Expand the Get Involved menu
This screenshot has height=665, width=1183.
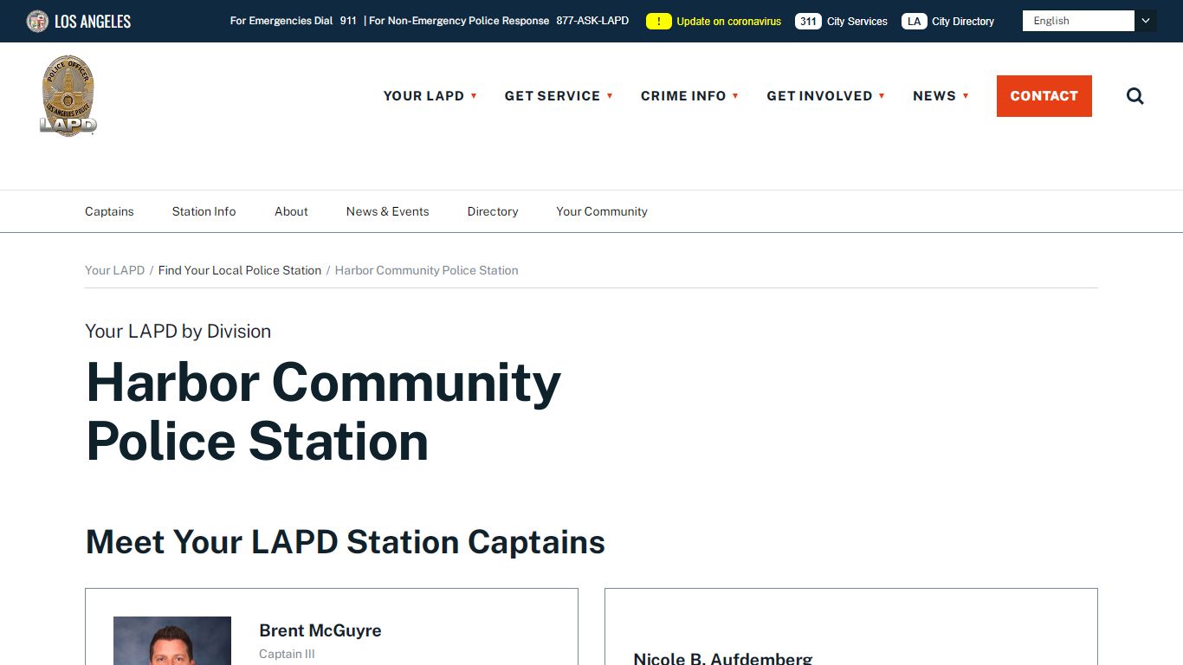click(x=825, y=96)
